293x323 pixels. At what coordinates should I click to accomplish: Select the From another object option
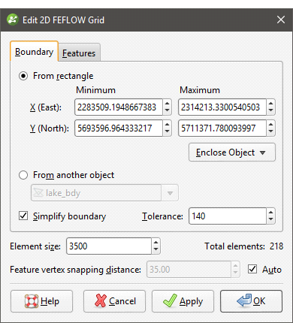coord(23,175)
